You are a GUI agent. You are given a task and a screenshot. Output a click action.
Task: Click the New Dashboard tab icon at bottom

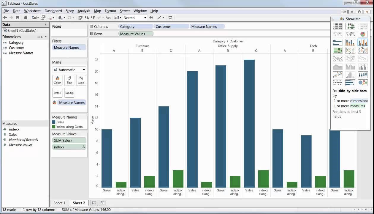click(x=102, y=203)
